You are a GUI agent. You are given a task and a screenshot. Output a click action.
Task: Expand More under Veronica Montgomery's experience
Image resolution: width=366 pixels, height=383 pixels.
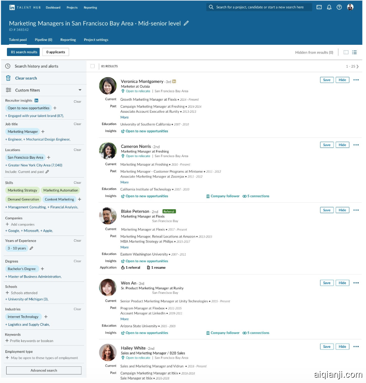124,117
